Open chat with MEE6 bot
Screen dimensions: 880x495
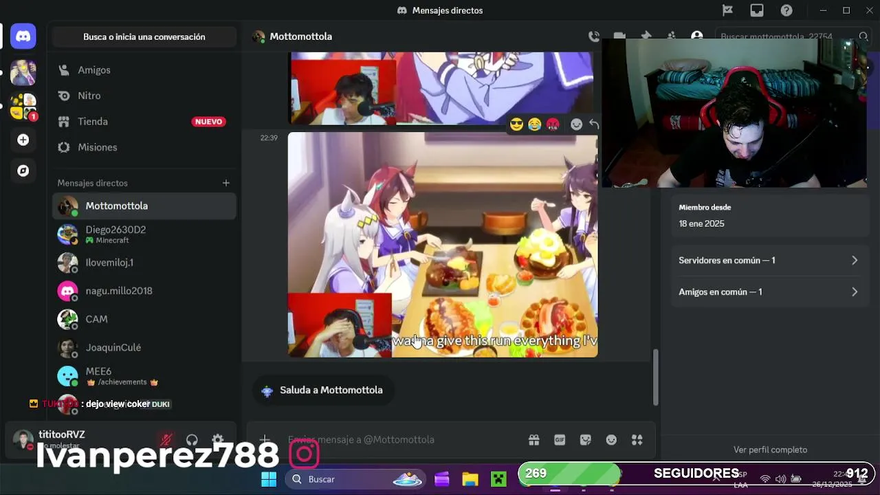144,376
